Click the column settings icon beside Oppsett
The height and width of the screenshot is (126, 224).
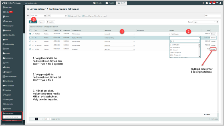(x=218, y=22)
